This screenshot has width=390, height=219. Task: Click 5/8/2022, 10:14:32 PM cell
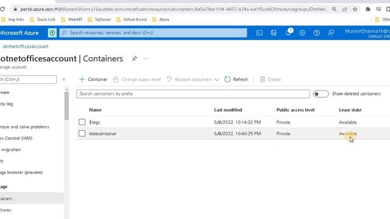(237, 122)
